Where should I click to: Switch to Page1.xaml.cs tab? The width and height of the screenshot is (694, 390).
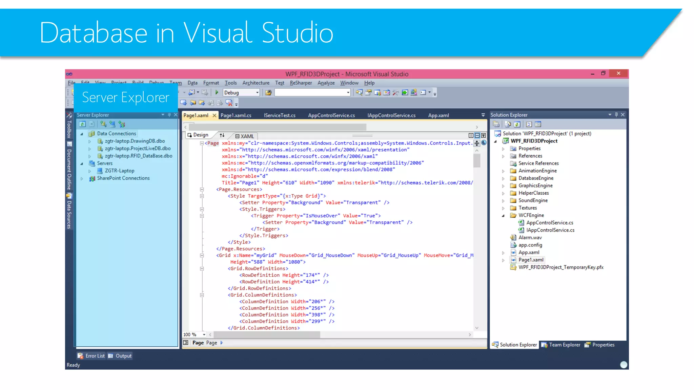point(236,115)
